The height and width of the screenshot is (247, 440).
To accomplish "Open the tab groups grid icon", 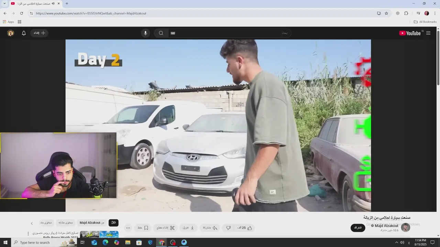I will pyautogui.click(x=20, y=22).
